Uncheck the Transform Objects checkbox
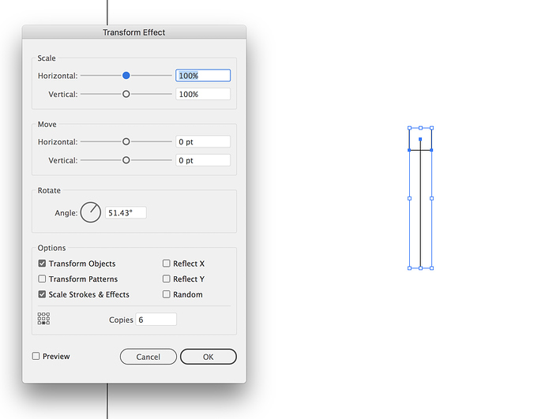Image resolution: width=545 pixels, height=419 pixels. click(x=42, y=264)
